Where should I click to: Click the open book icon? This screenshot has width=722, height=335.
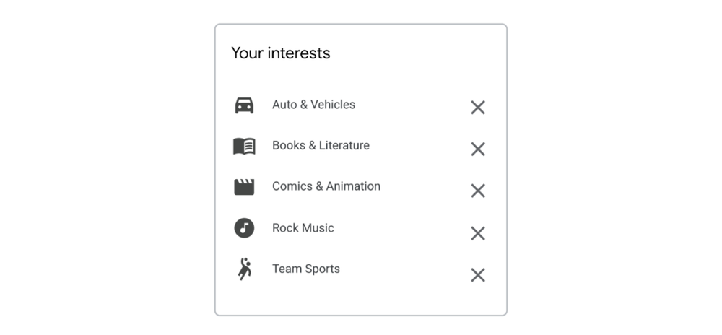click(x=244, y=146)
